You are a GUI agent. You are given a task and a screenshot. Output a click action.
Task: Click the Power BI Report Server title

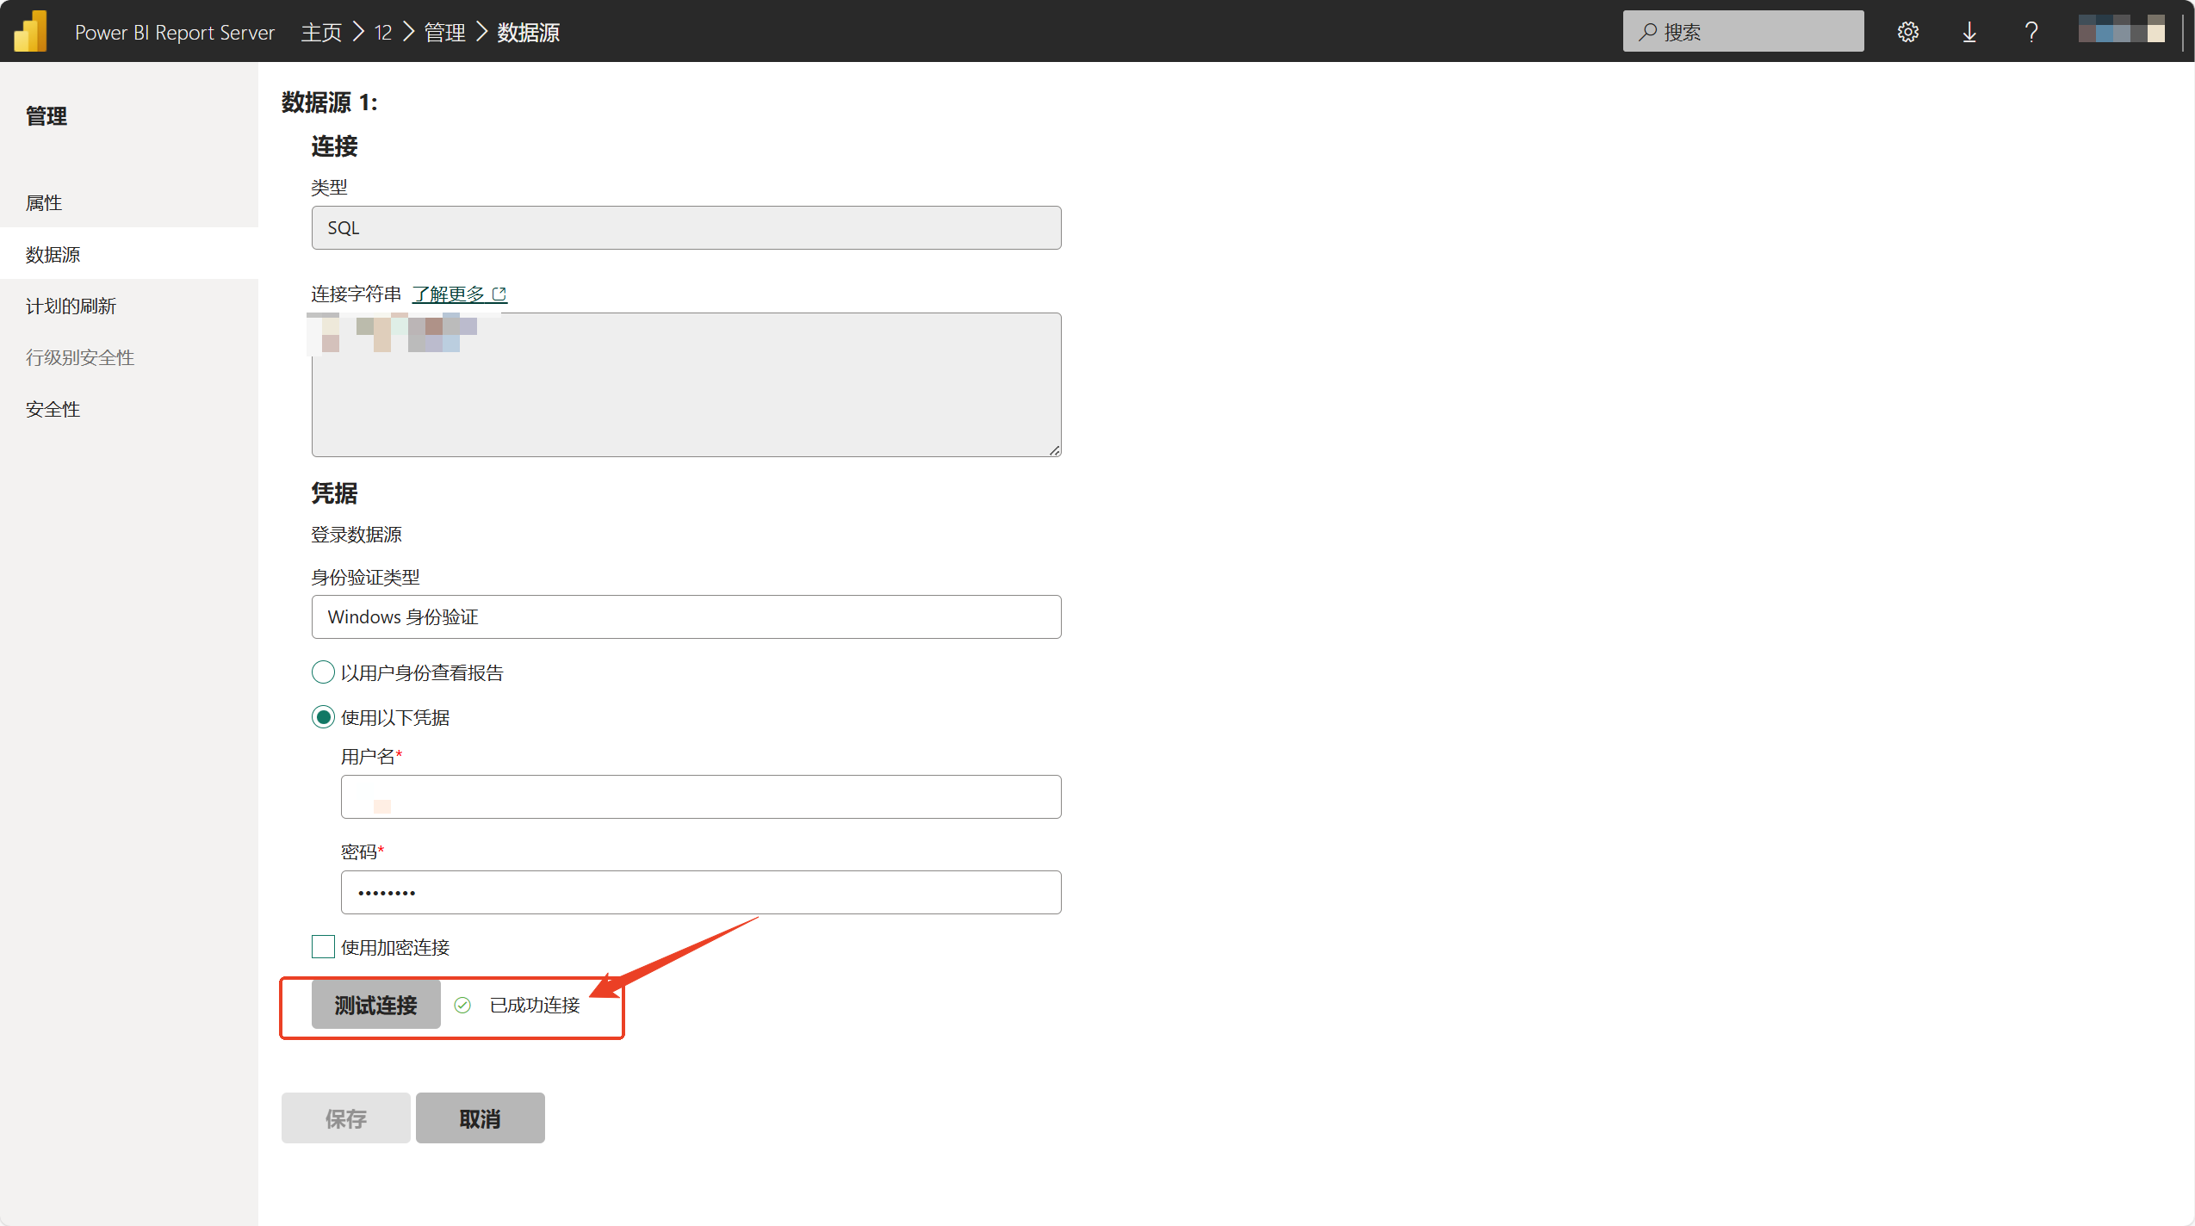point(175,33)
